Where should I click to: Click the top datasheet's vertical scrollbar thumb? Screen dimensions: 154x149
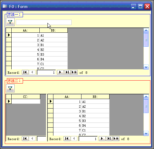[x=146, y=40]
